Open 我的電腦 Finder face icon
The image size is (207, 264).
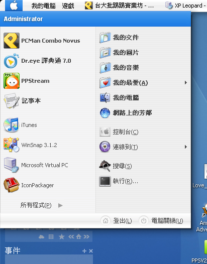[105, 98]
